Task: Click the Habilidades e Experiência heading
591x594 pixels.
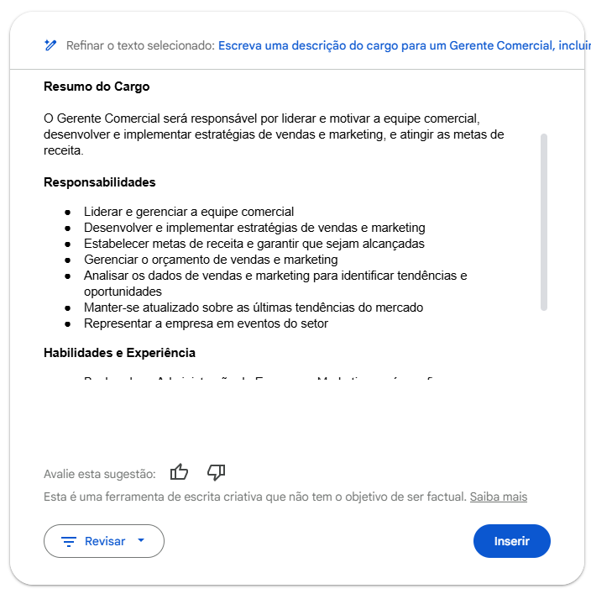Action: tap(119, 353)
